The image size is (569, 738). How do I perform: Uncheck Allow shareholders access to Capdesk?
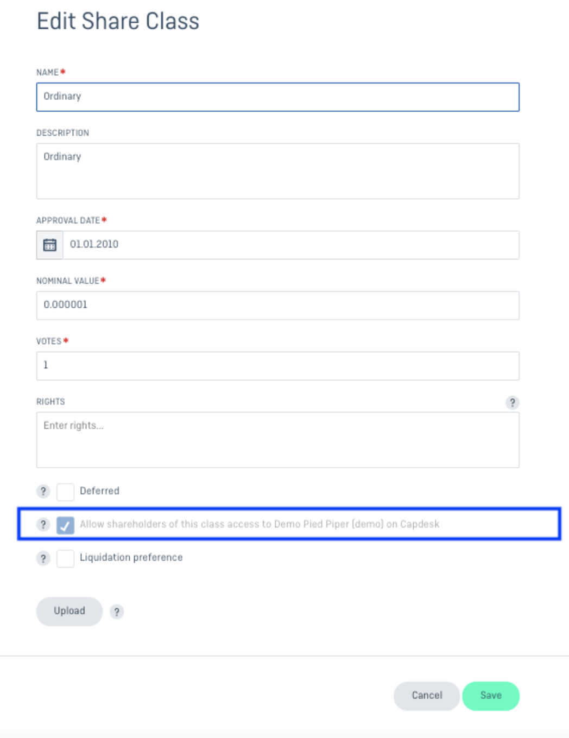pyautogui.click(x=65, y=525)
